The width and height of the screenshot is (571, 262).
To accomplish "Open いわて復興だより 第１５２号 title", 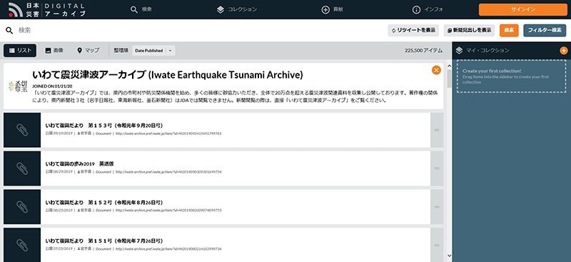I will [103, 202].
